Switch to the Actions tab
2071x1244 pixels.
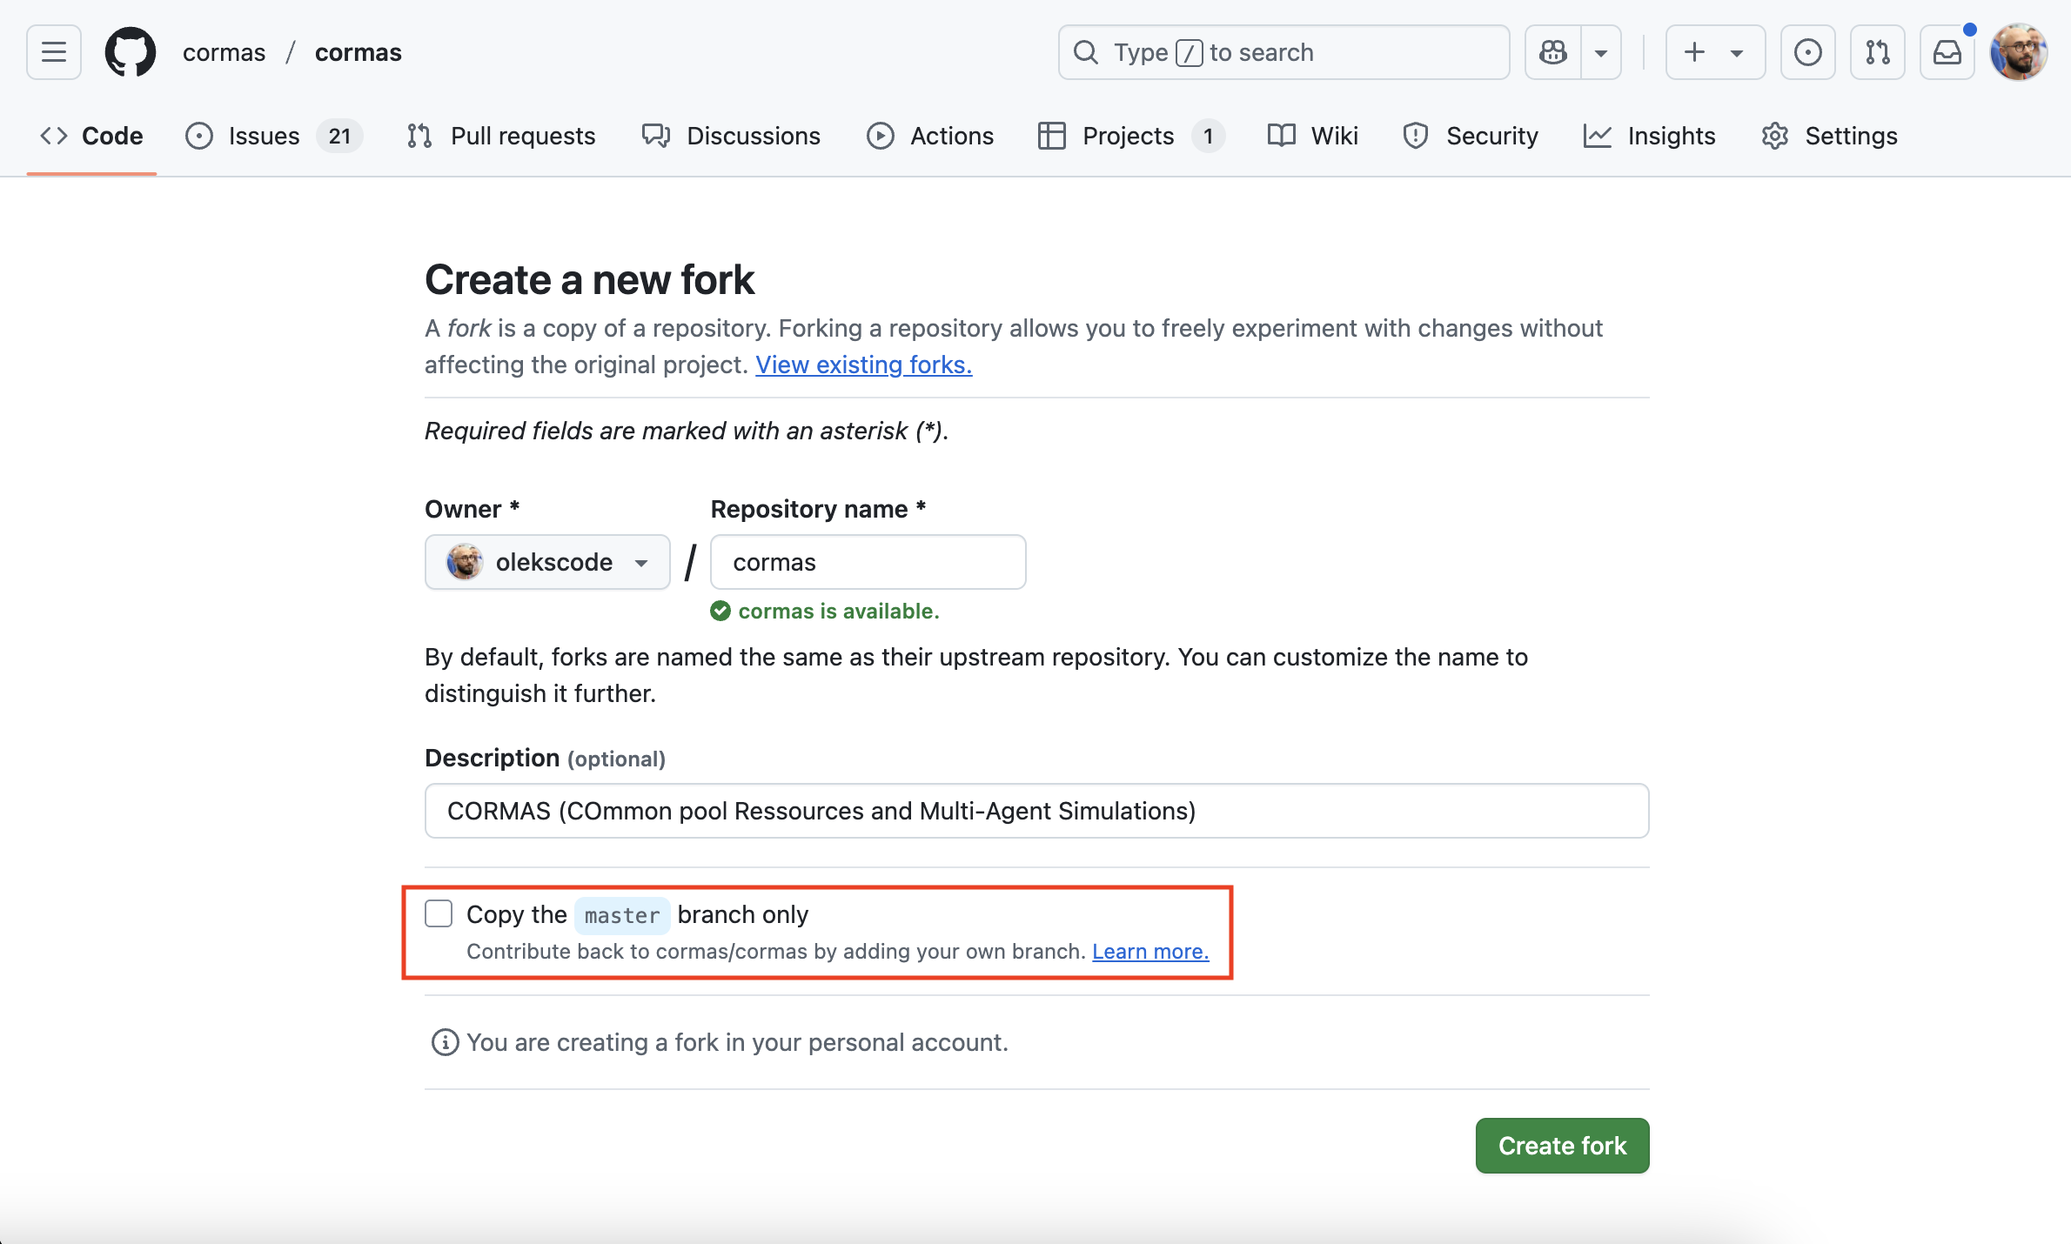pyautogui.click(x=930, y=136)
